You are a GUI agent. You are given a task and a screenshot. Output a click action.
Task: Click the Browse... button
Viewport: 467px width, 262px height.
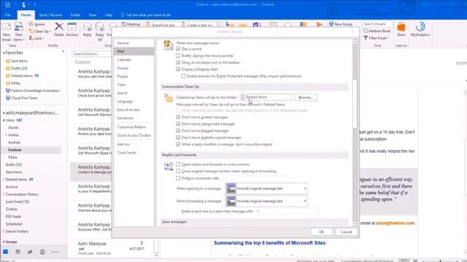[x=306, y=97]
